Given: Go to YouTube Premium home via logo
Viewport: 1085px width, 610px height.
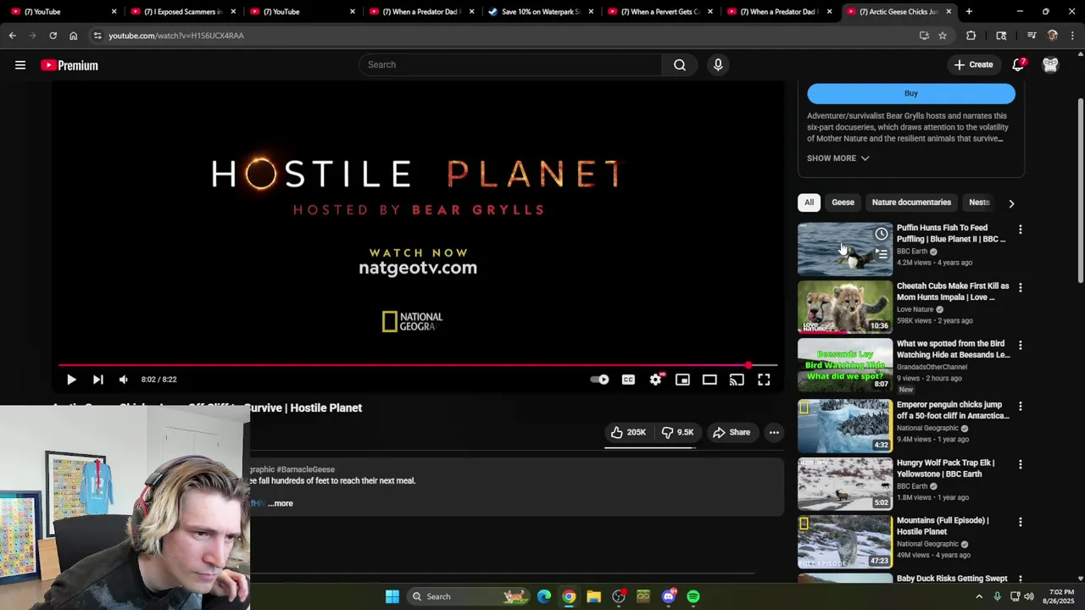Looking at the screenshot, I should (x=70, y=65).
